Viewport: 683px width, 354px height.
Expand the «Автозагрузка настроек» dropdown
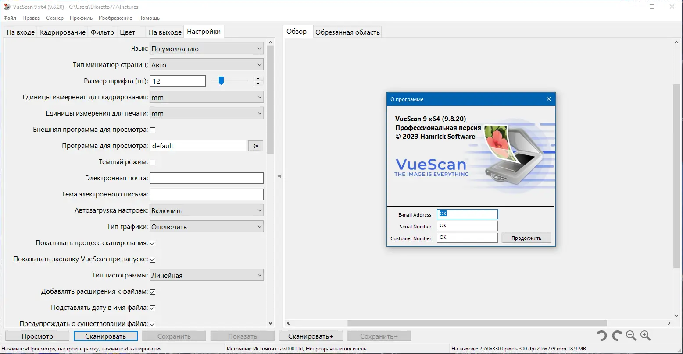[207, 210]
